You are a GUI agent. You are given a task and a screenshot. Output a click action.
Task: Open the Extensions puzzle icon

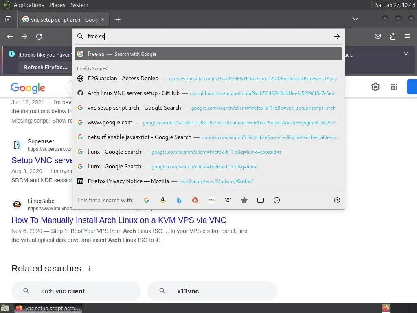pos(393,36)
